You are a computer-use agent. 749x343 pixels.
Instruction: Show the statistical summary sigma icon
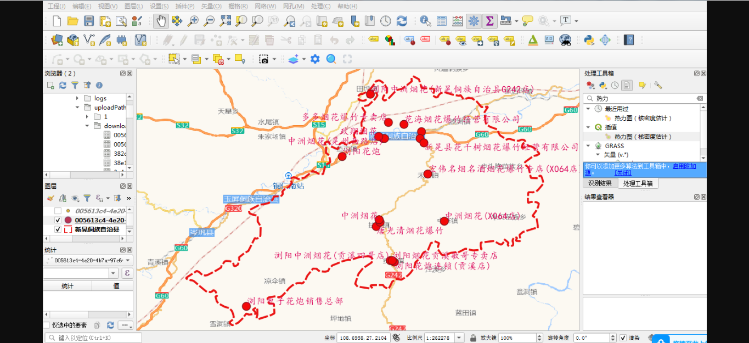pos(489,21)
